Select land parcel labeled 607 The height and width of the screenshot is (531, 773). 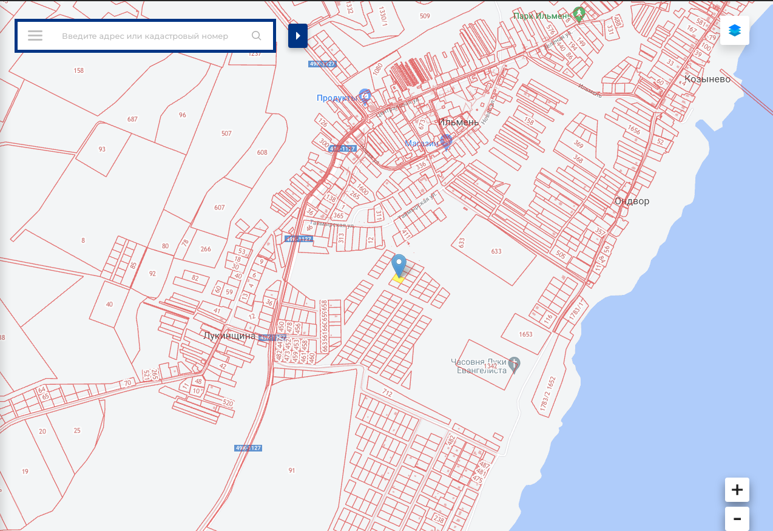pyautogui.click(x=220, y=208)
